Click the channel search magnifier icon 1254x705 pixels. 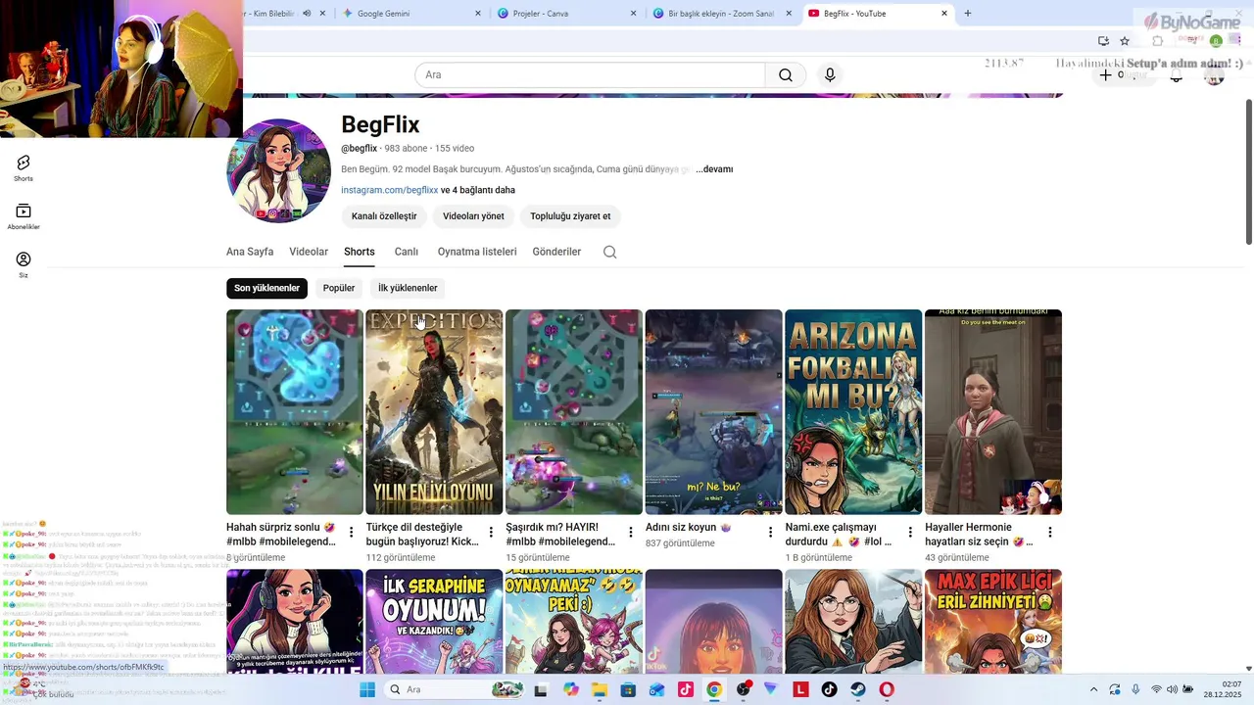[x=609, y=252]
